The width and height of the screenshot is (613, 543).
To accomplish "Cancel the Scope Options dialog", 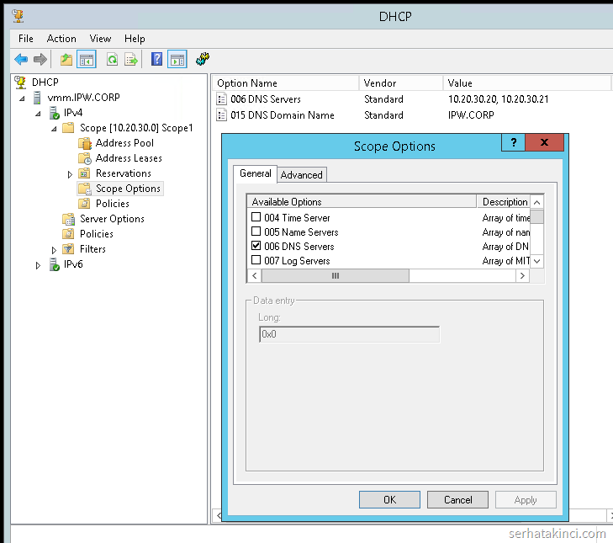I will 457,499.
